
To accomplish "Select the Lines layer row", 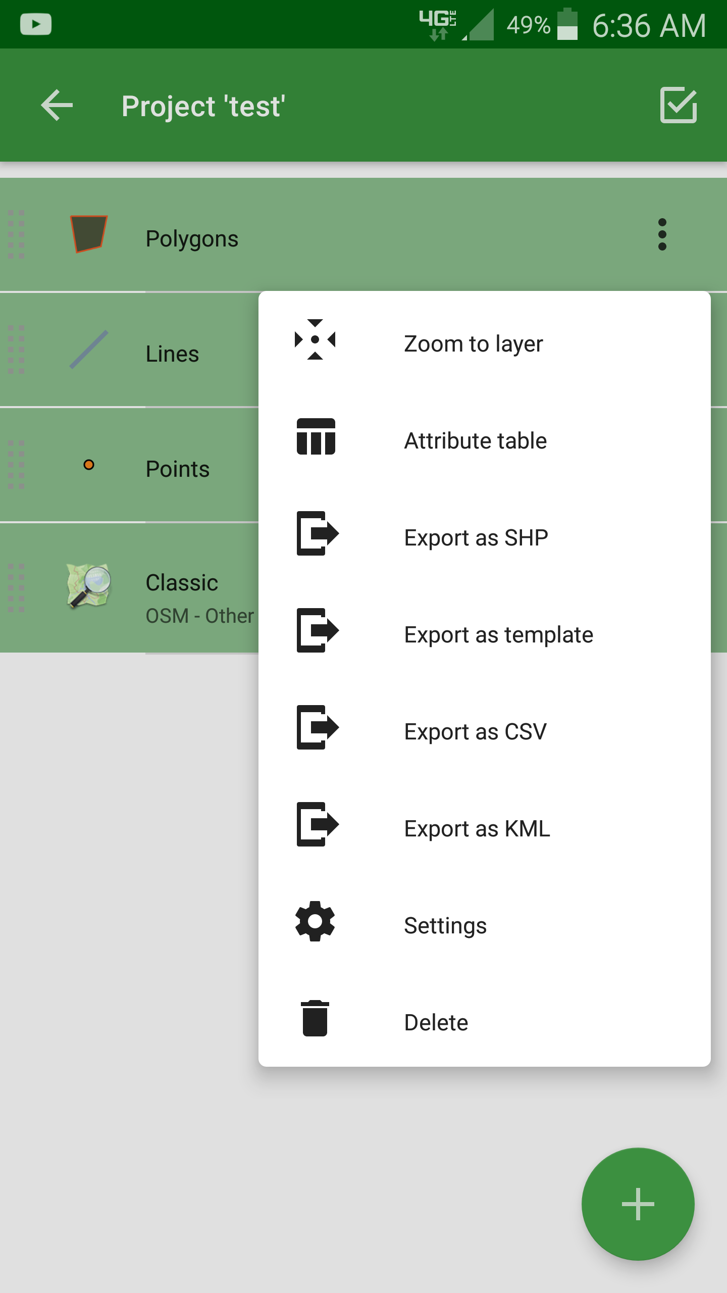I will pyautogui.click(x=129, y=350).
